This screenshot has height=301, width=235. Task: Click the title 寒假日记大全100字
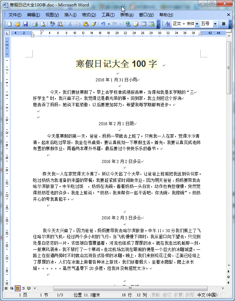tap(116, 64)
